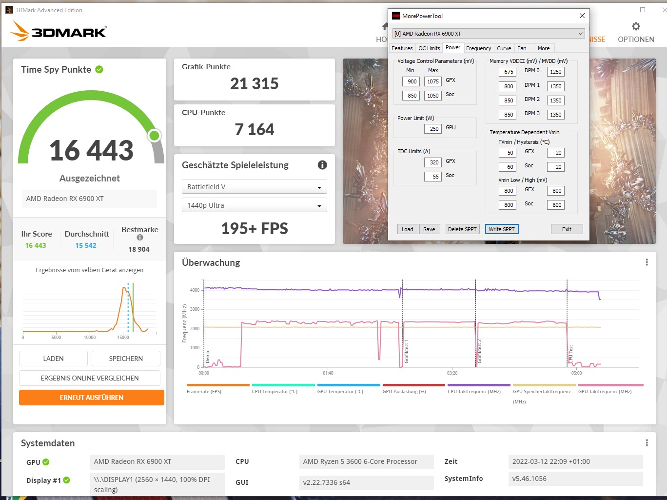The image size is (667, 500).
Task: Click OPTIONEN navigation label
Action: pos(636,40)
